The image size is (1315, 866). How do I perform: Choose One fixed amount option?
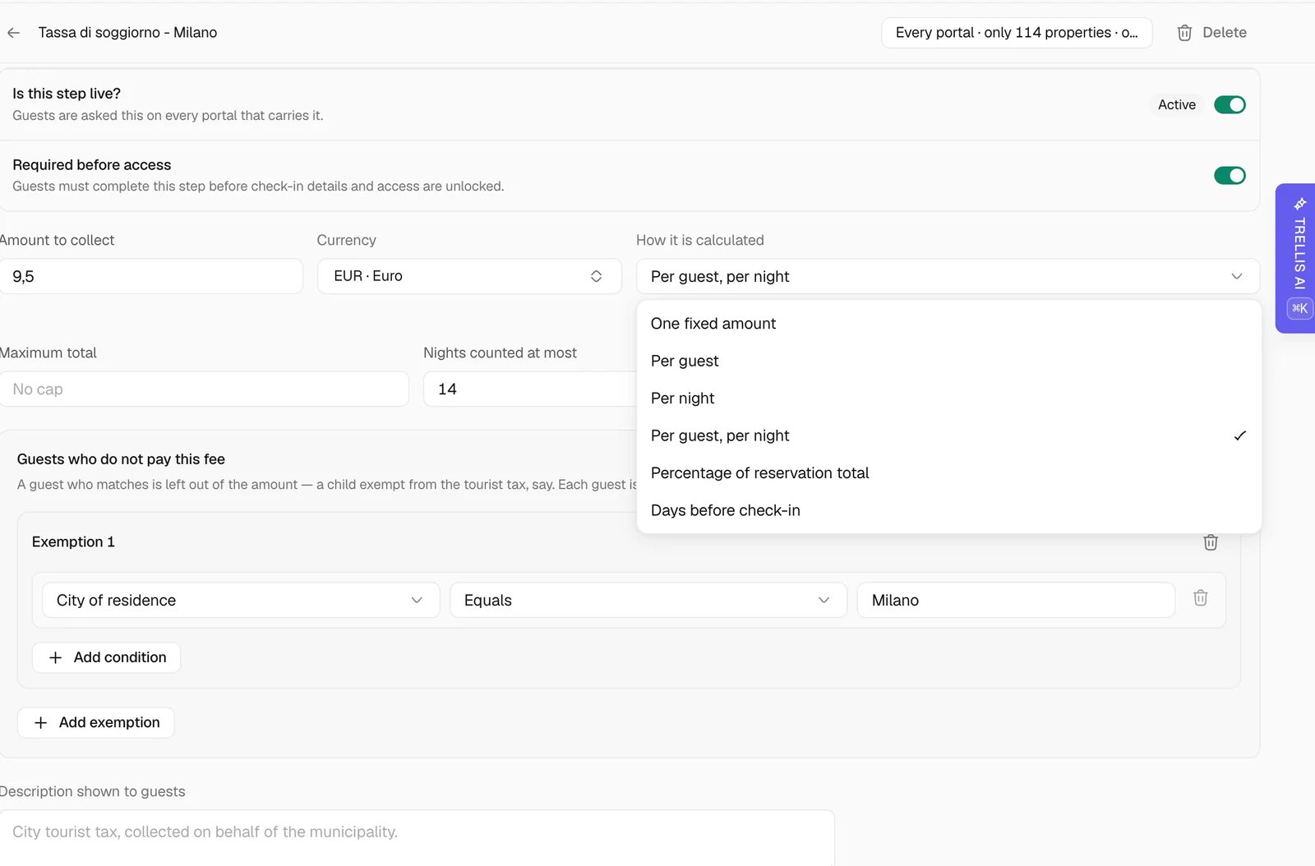coord(948,324)
